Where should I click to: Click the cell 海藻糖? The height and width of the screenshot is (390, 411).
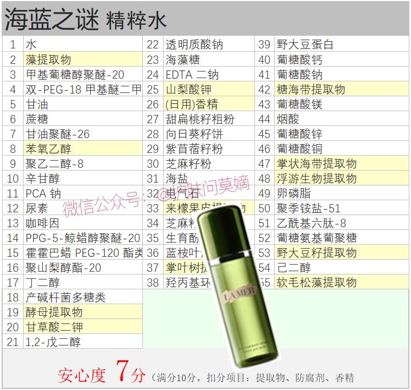[x=209, y=59]
